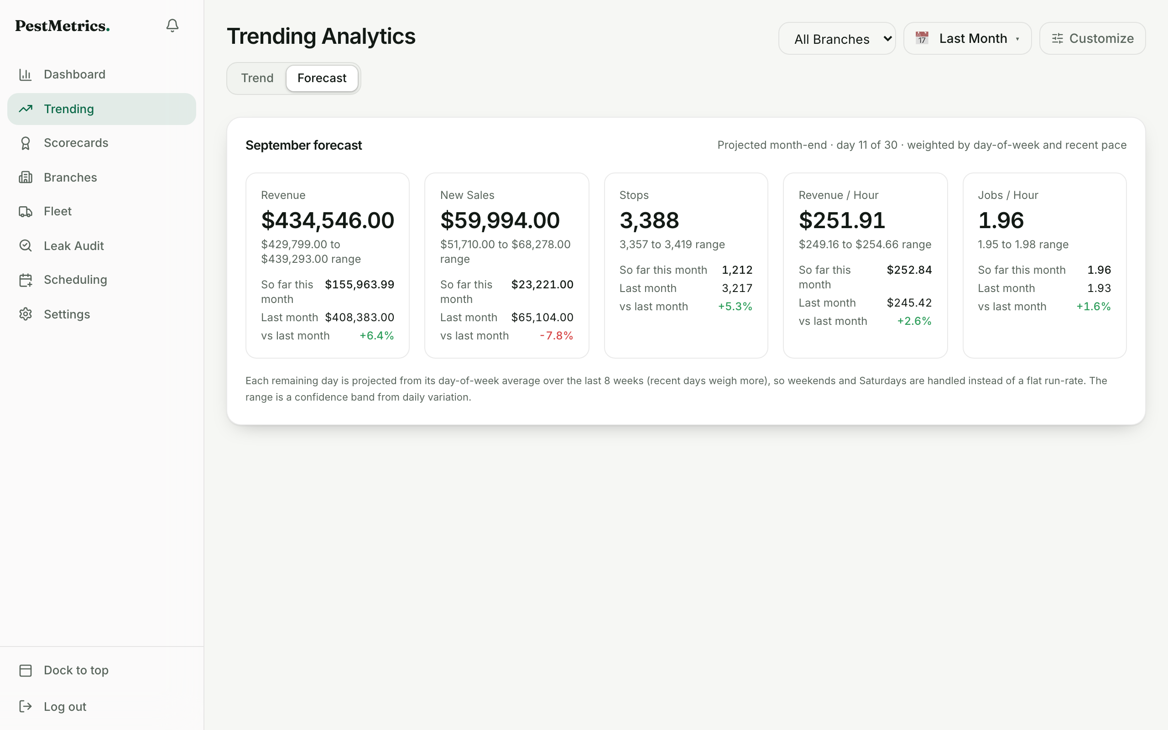Click last month revenue $408,383.00
Image resolution: width=1168 pixels, height=730 pixels.
[x=360, y=317]
